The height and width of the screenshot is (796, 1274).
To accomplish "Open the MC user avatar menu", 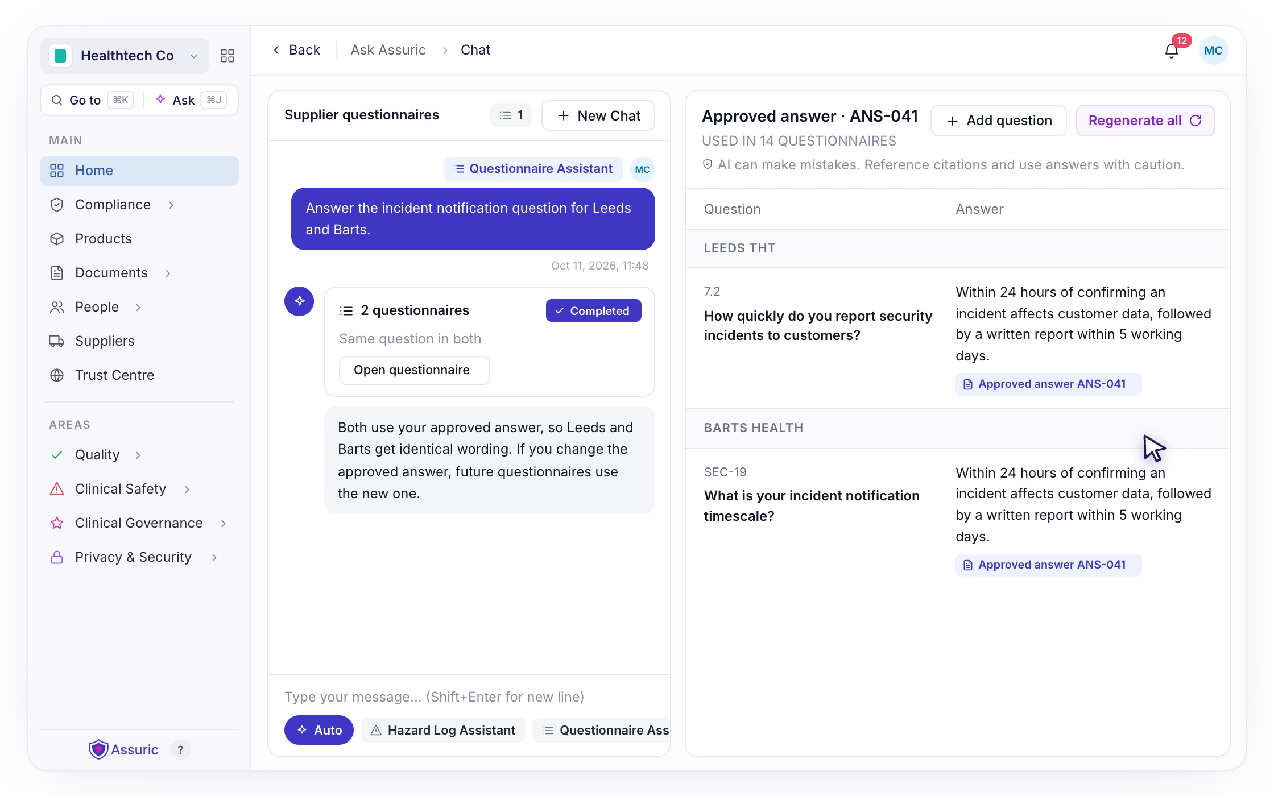I will (x=1213, y=51).
